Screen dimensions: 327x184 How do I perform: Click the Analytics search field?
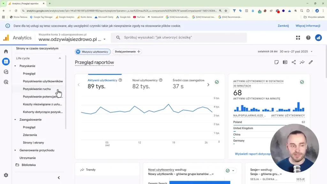[179, 38]
